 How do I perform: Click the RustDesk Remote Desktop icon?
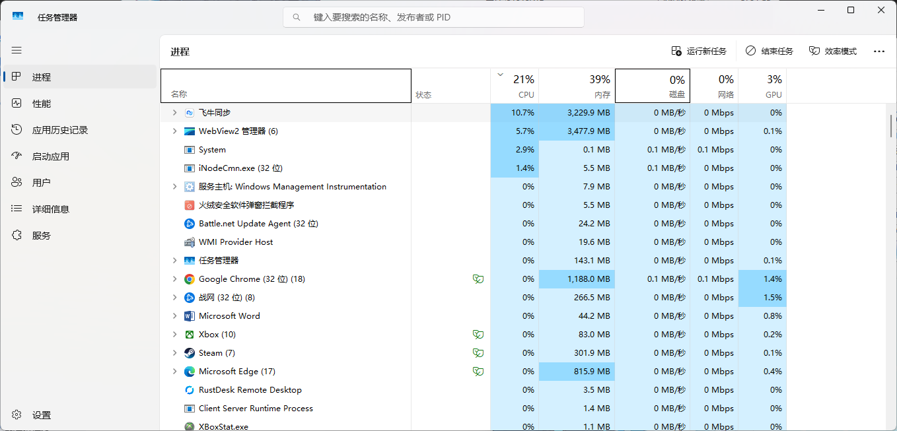[x=190, y=390]
